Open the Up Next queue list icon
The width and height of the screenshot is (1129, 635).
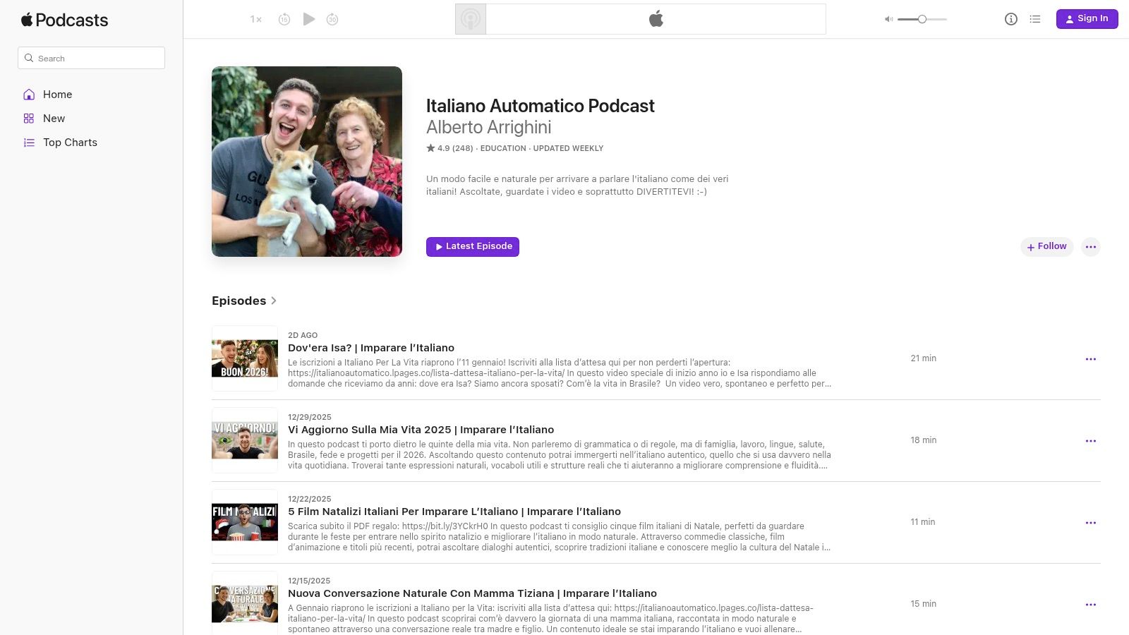click(1034, 19)
